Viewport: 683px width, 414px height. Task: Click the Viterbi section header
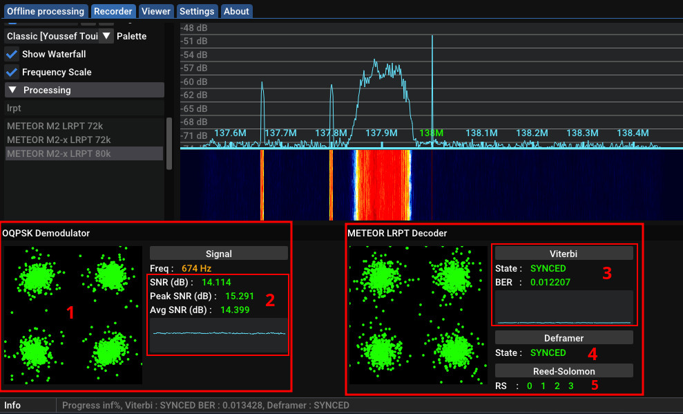564,253
